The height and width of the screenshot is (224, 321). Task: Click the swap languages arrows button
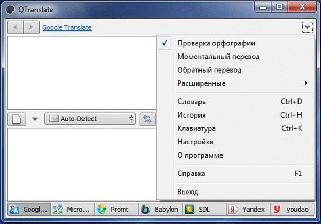(148, 119)
